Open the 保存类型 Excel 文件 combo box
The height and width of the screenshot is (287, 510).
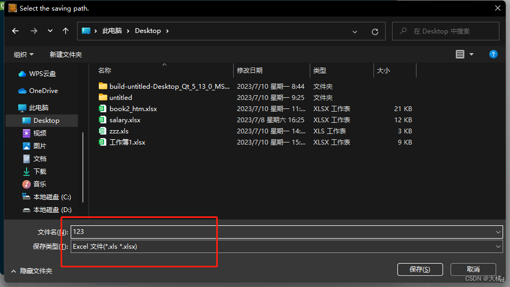[x=286, y=247]
